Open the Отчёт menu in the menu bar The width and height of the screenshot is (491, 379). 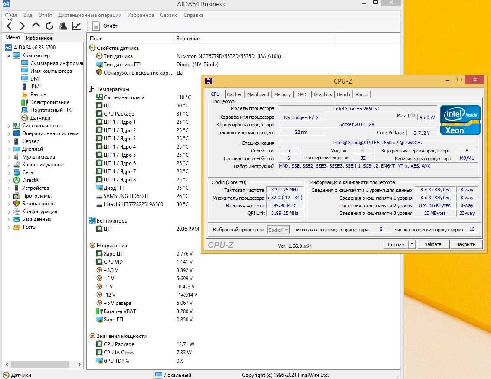[x=45, y=15]
